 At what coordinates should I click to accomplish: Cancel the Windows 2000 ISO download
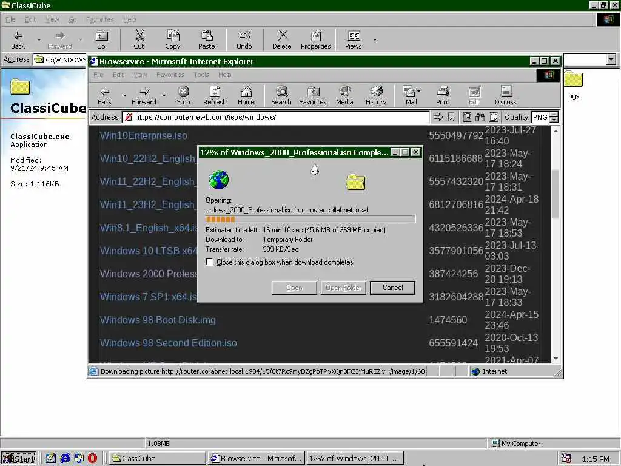[392, 288]
